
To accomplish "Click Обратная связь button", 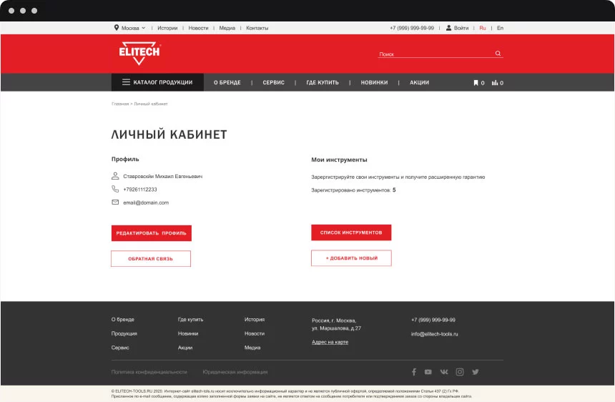I will click(x=151, y=259).
